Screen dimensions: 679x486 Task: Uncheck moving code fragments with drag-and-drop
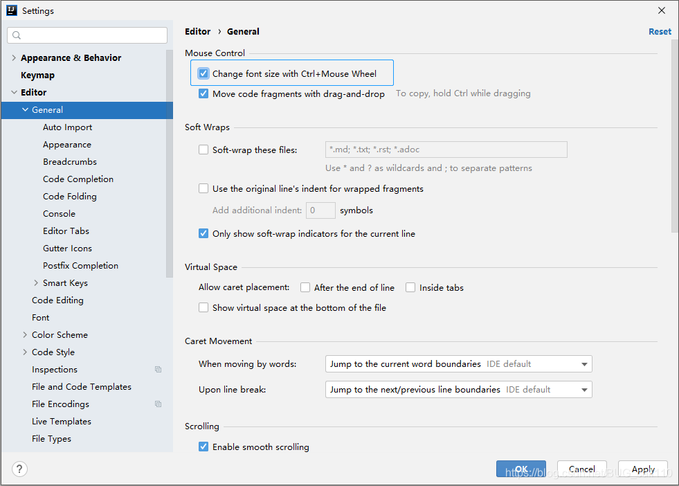(x=203, y=93)
